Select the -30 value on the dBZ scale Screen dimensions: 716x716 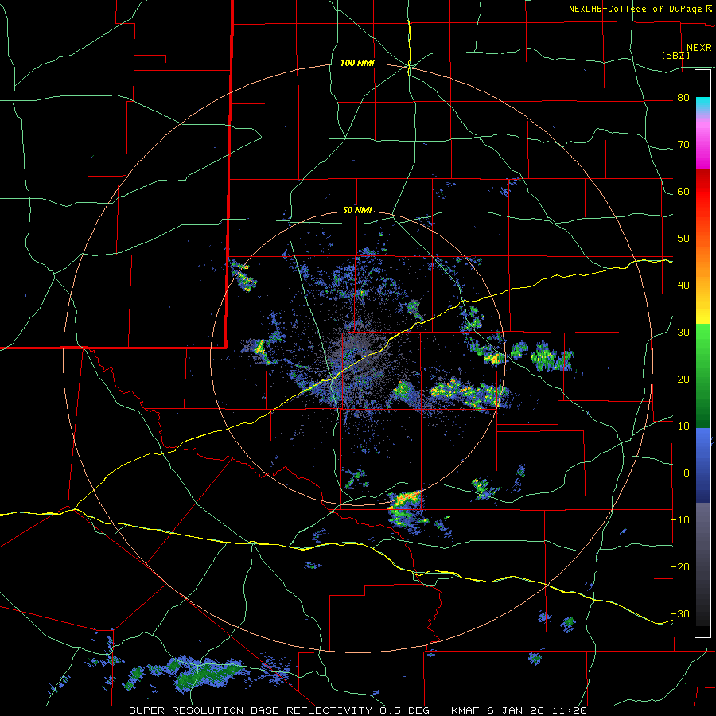[681, 614]
